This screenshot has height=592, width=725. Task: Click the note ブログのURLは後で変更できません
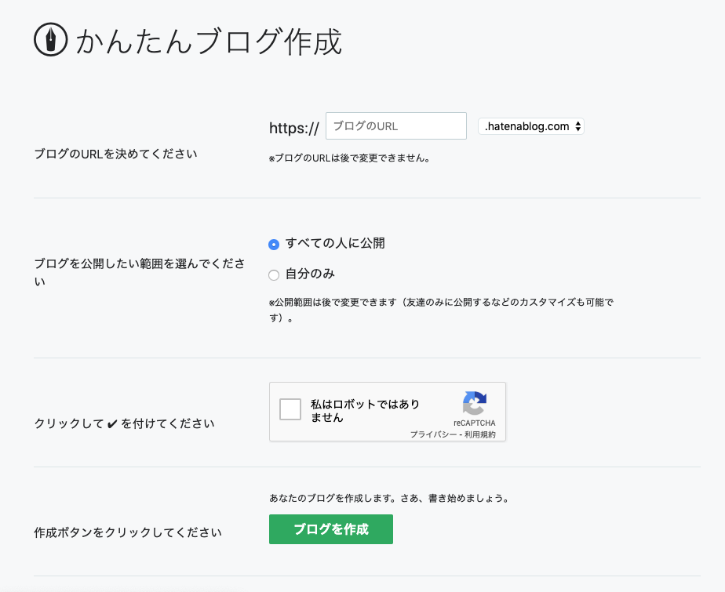pos(350,158)
